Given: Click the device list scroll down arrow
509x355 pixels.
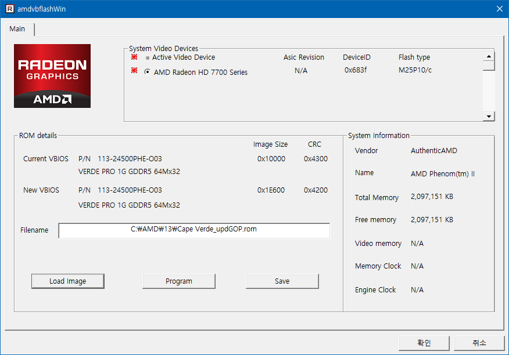Looking at the screenshot, I should pos(489,116).
